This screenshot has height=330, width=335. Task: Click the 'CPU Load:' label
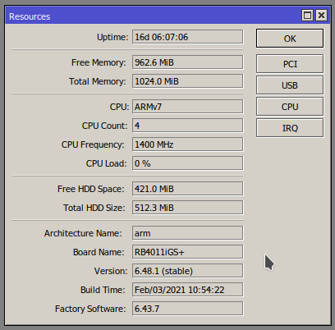107,163
